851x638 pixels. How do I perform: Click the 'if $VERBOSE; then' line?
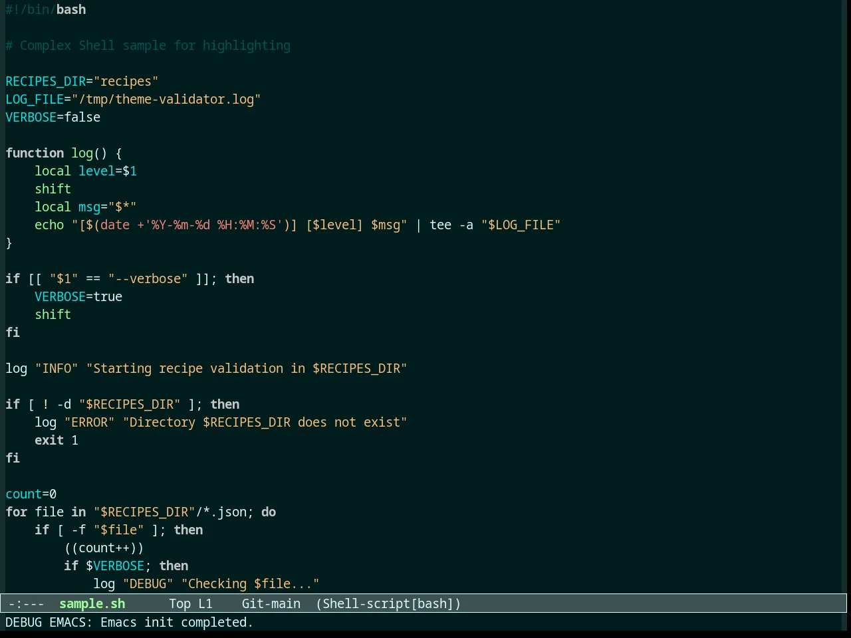coord(126,566)
